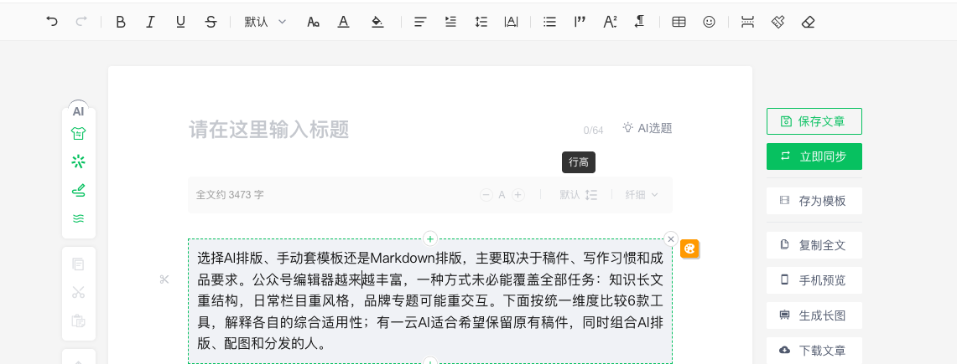957x364 pixels.
Task: Open the font size Aa tool
Action: [x=313, y=22]
